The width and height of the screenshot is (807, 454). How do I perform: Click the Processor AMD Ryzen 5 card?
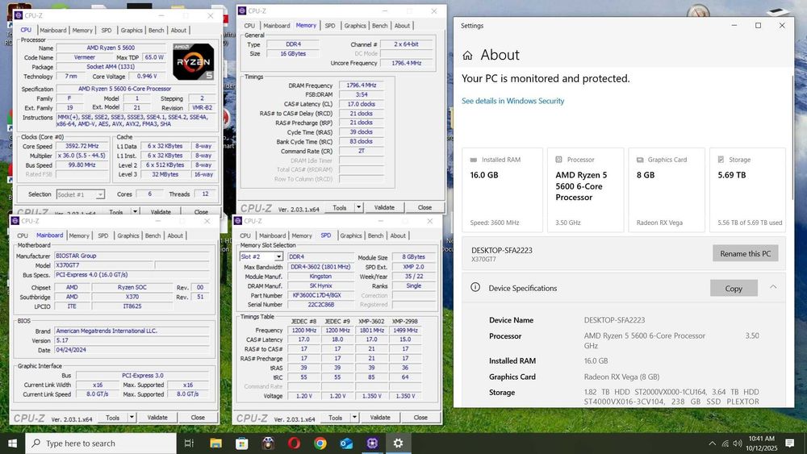[x=586, y=190]
